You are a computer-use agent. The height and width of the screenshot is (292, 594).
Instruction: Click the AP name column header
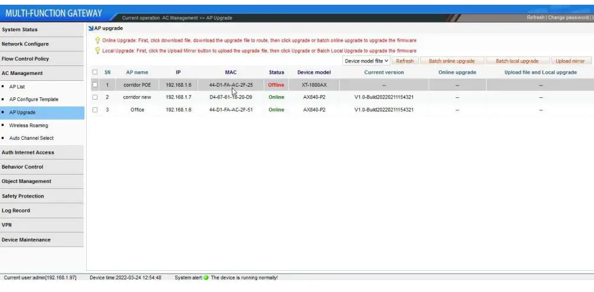pyautogui.click(x=137, y=73)
